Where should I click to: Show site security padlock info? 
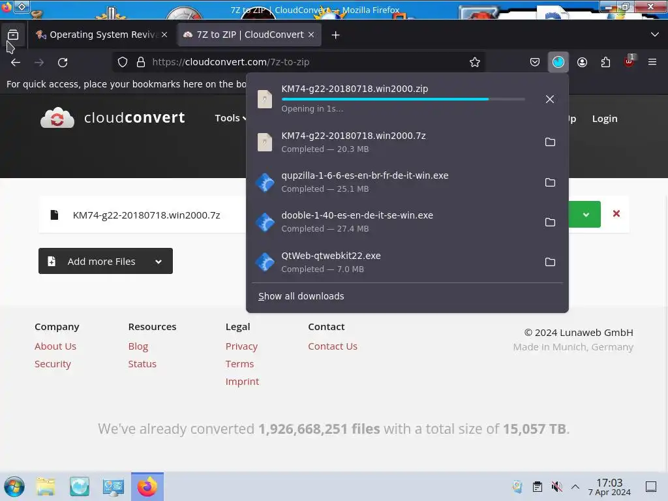[141, 62]
